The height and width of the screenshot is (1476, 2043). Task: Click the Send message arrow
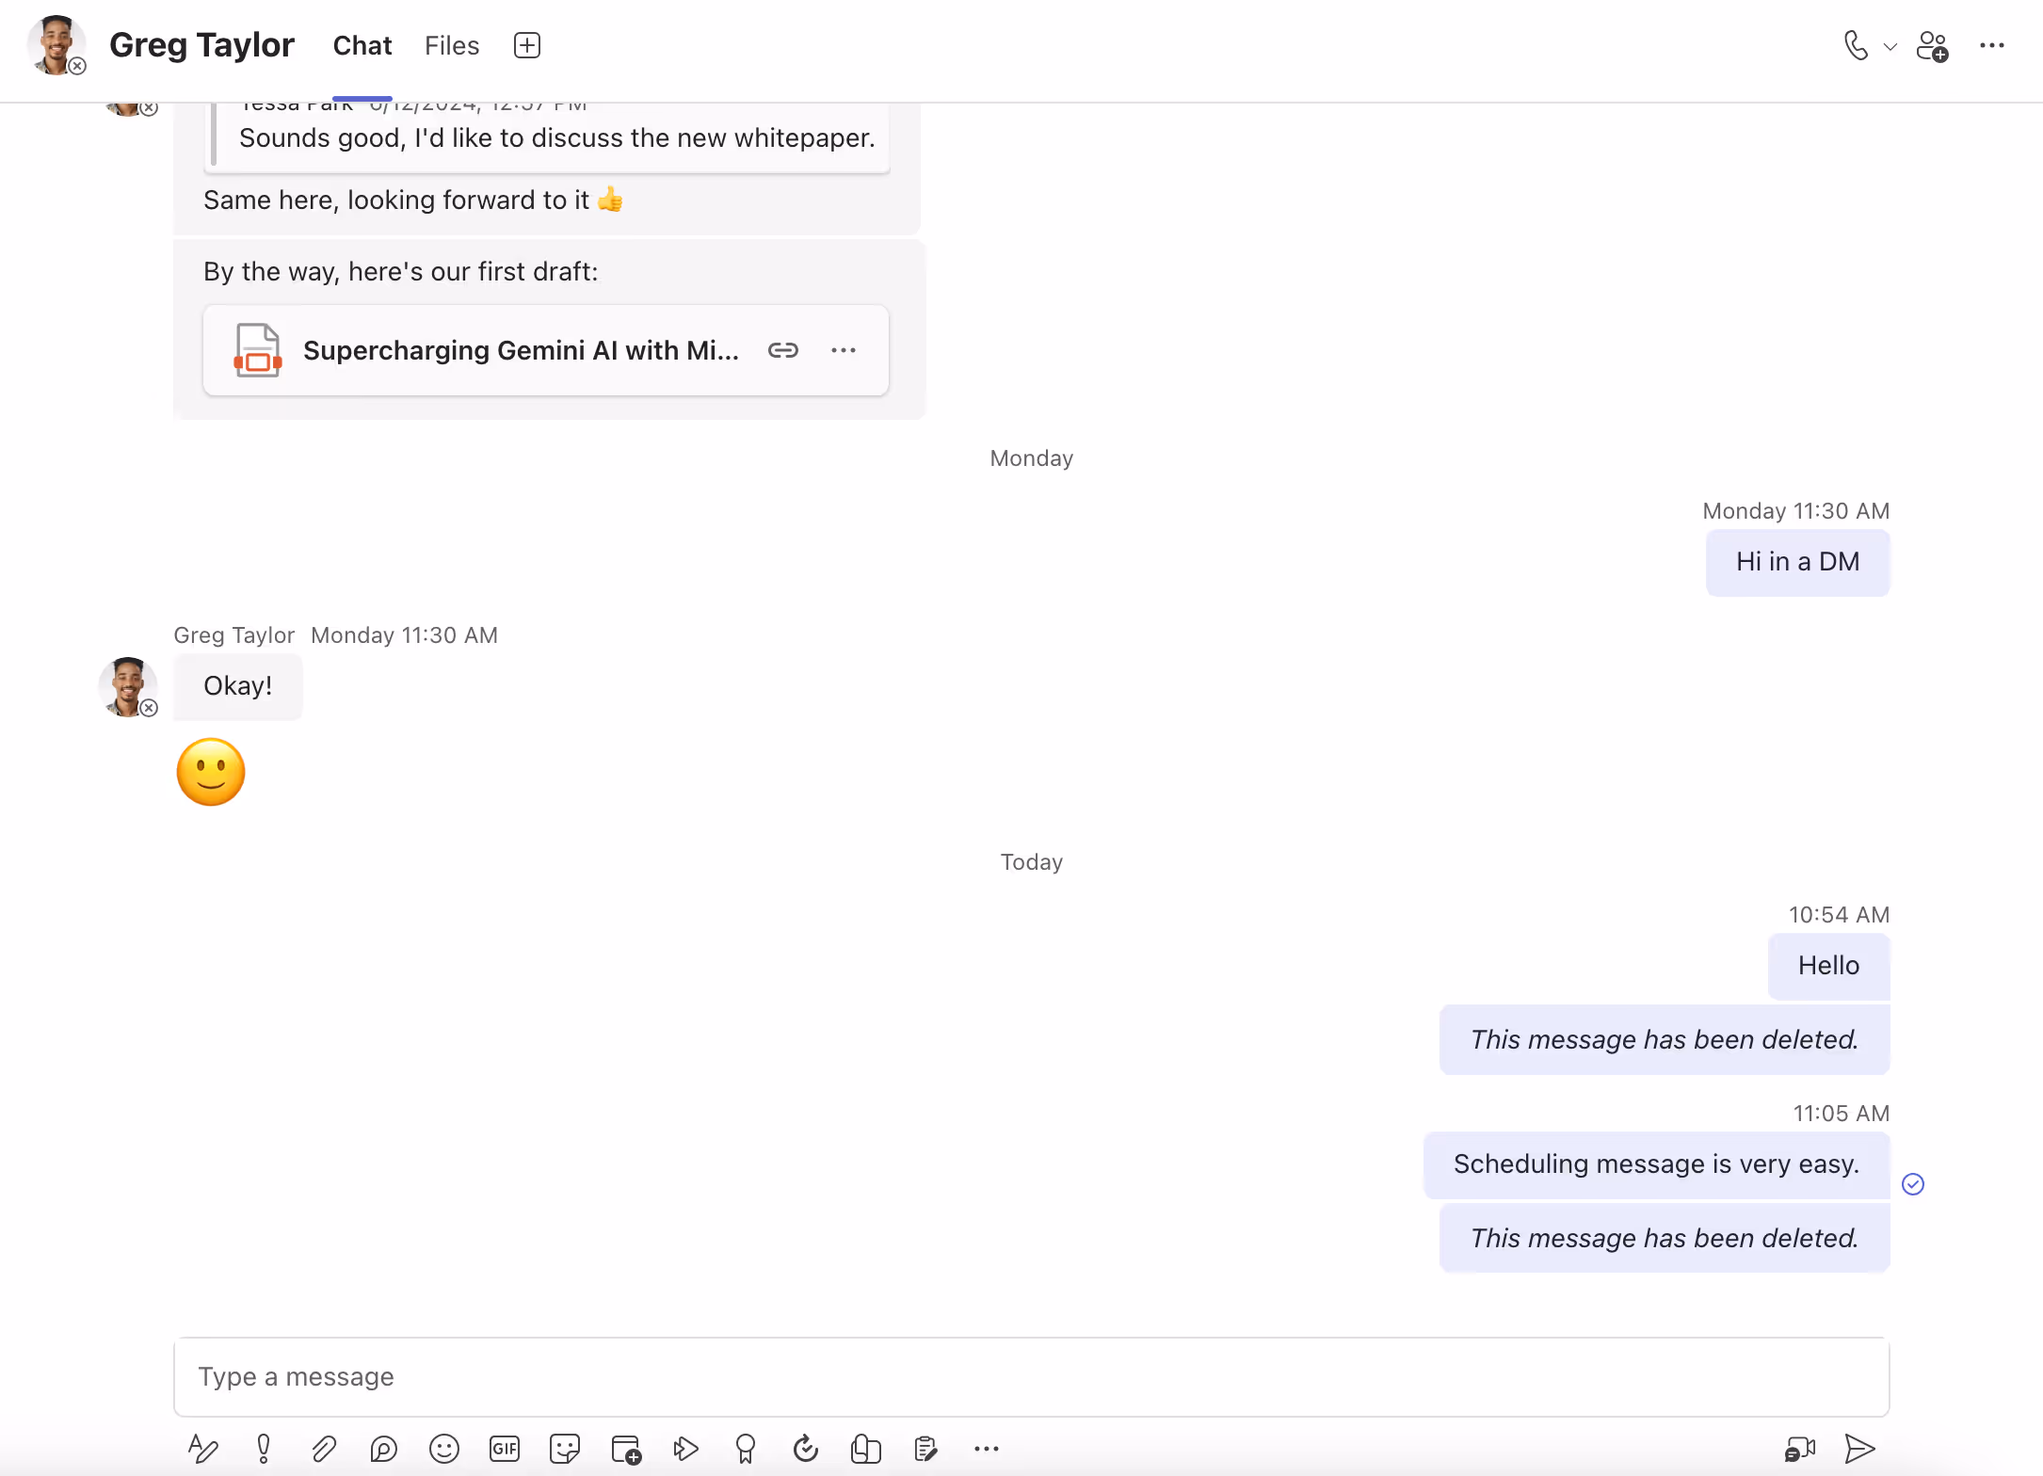(x=1859, y=1449)
